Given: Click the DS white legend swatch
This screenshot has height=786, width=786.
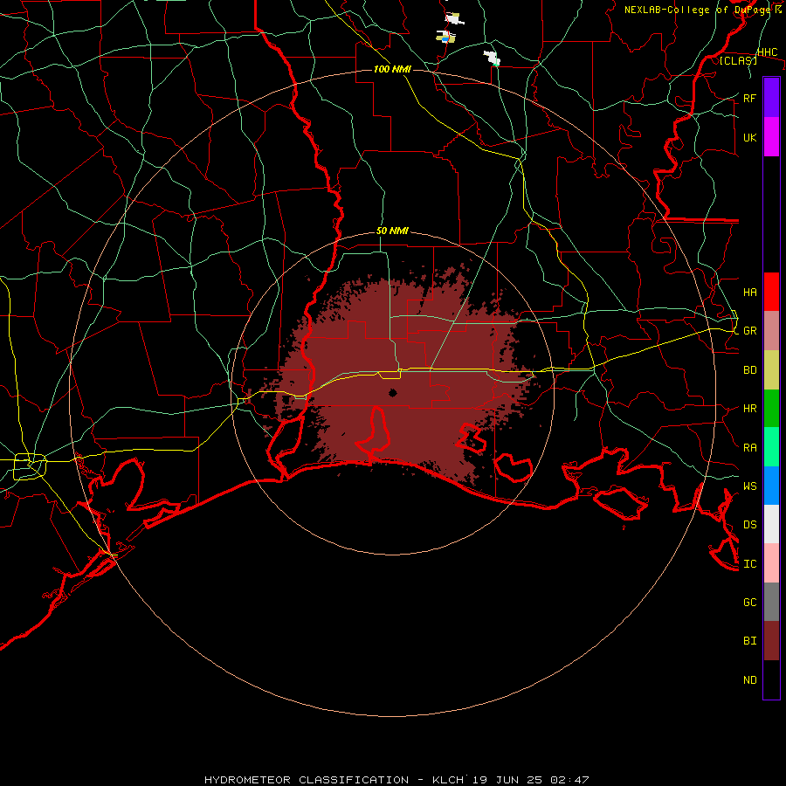Looking at the screenshot, I should coord(771,524).
